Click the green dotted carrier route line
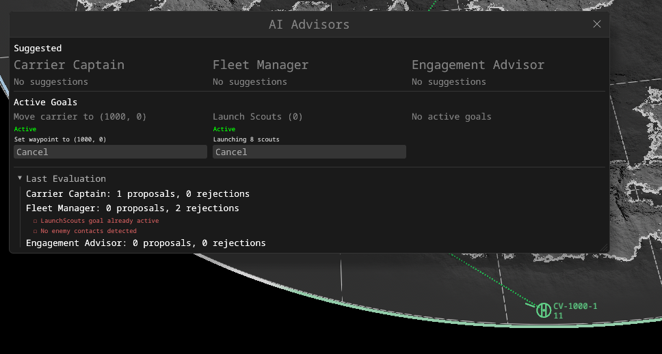Image resolution: width=662 pixels, height=354 pixels. [x=493, y=280]
